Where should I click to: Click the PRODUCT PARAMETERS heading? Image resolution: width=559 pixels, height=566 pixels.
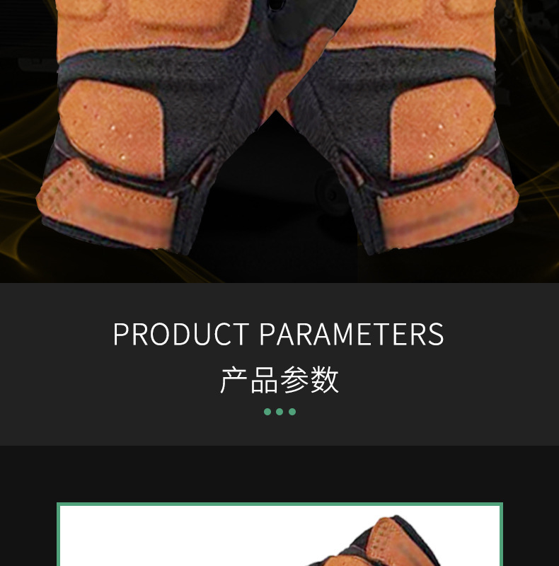(x=278, y=334)
